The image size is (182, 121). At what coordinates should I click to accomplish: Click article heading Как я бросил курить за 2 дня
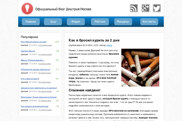[94, 40]
